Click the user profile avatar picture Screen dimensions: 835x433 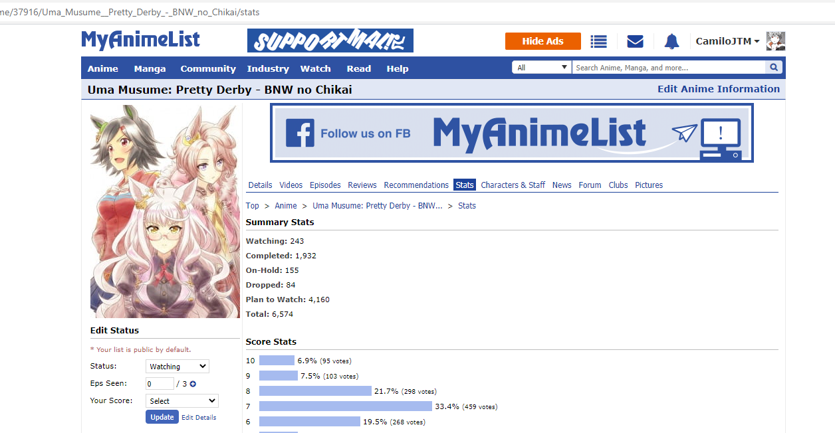pos(776,41)
